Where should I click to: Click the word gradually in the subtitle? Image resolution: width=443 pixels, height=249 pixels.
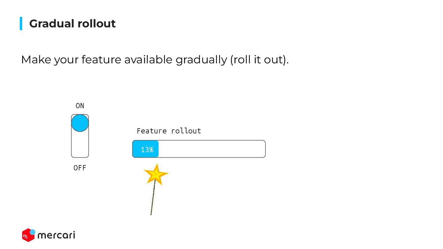point(201,60)
